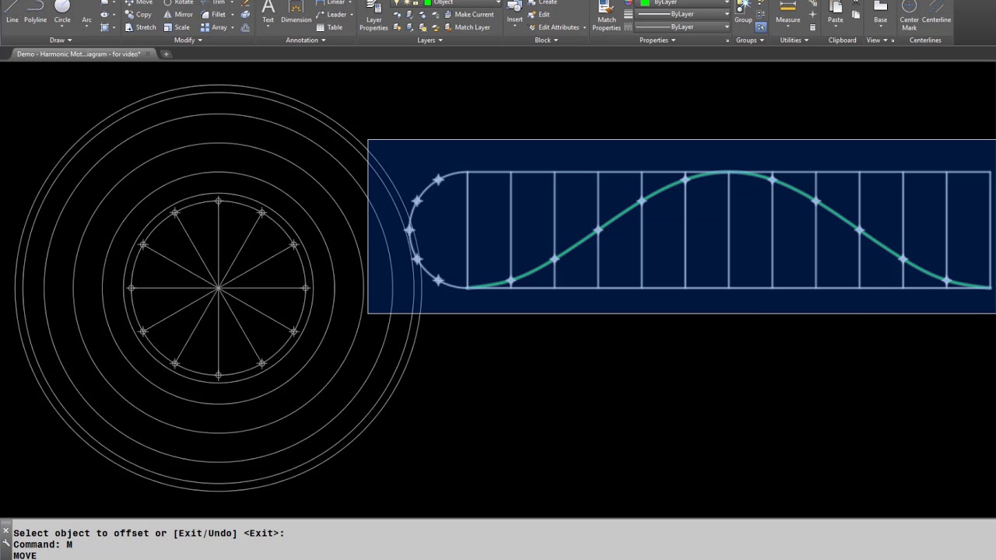Expand the Draw panel
The image size is (996, 560).
point(61,40)
